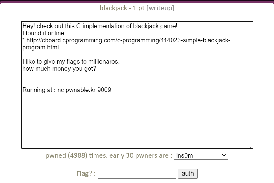Click the 'nc pwnable.kr 9009' line
Viewport: 274px width, 183px height.
point(67,90)
